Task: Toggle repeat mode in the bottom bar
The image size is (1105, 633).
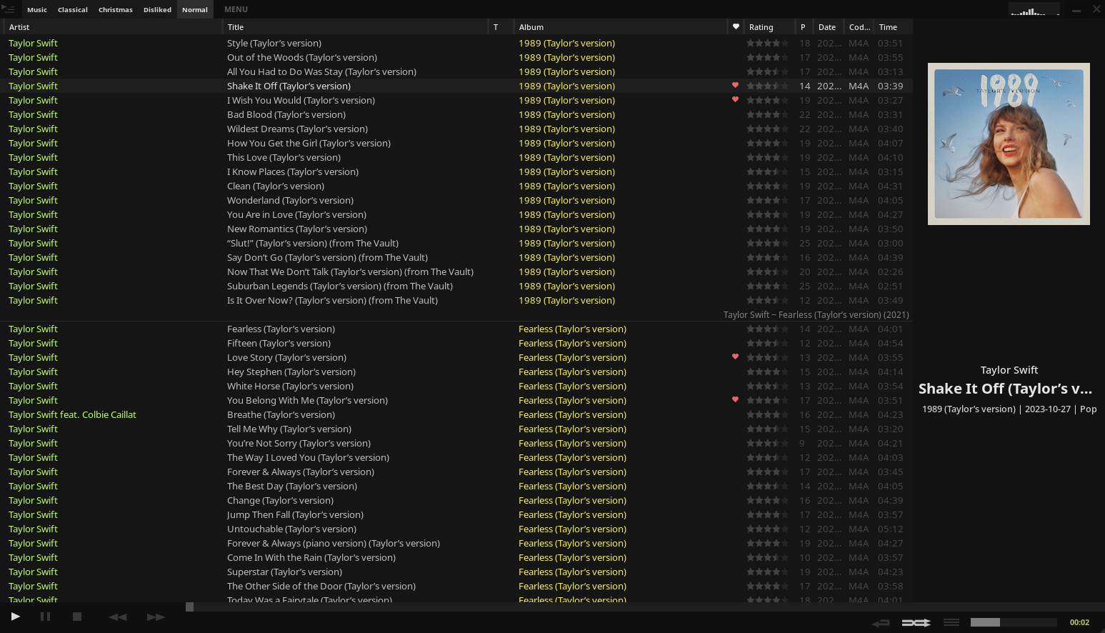Action: coord(881,623)
